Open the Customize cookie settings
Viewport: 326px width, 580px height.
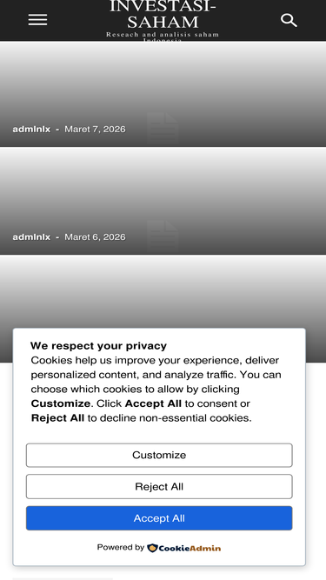(x=159, y=455)
